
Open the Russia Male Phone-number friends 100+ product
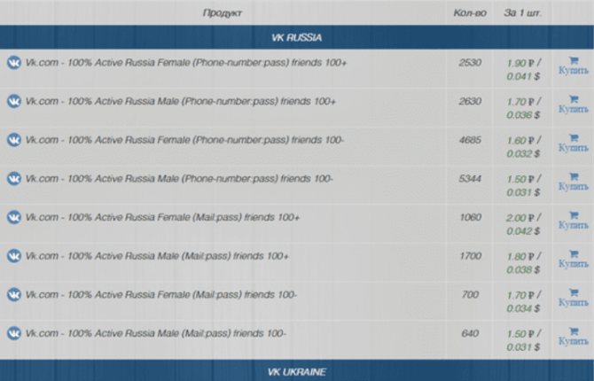(180, 102)
